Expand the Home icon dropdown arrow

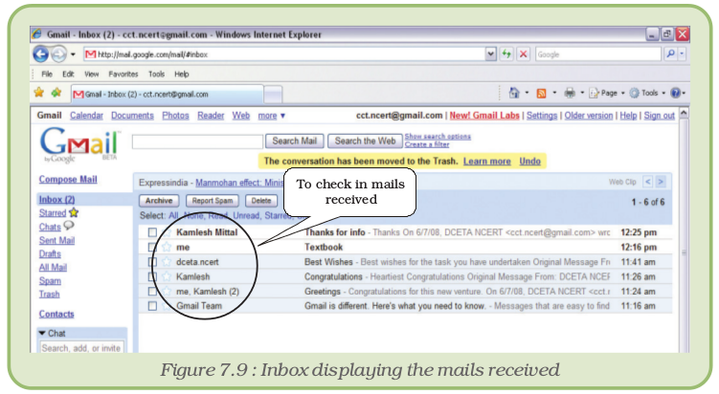click(527, 93)
